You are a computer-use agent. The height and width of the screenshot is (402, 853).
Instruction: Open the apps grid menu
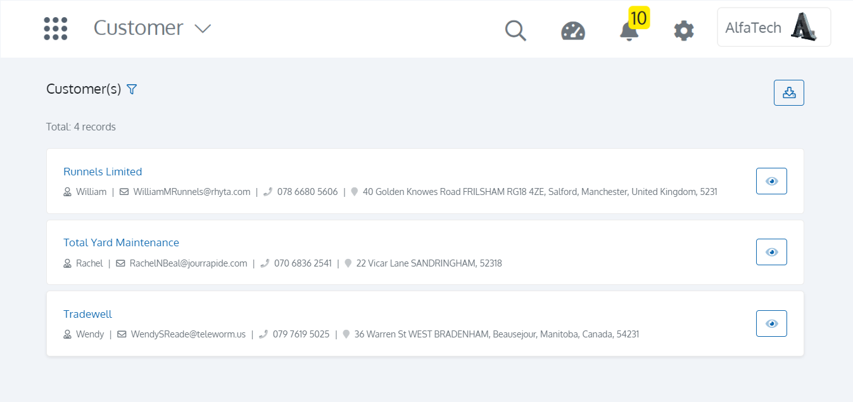pyautogui.click(x=56, y=28)
